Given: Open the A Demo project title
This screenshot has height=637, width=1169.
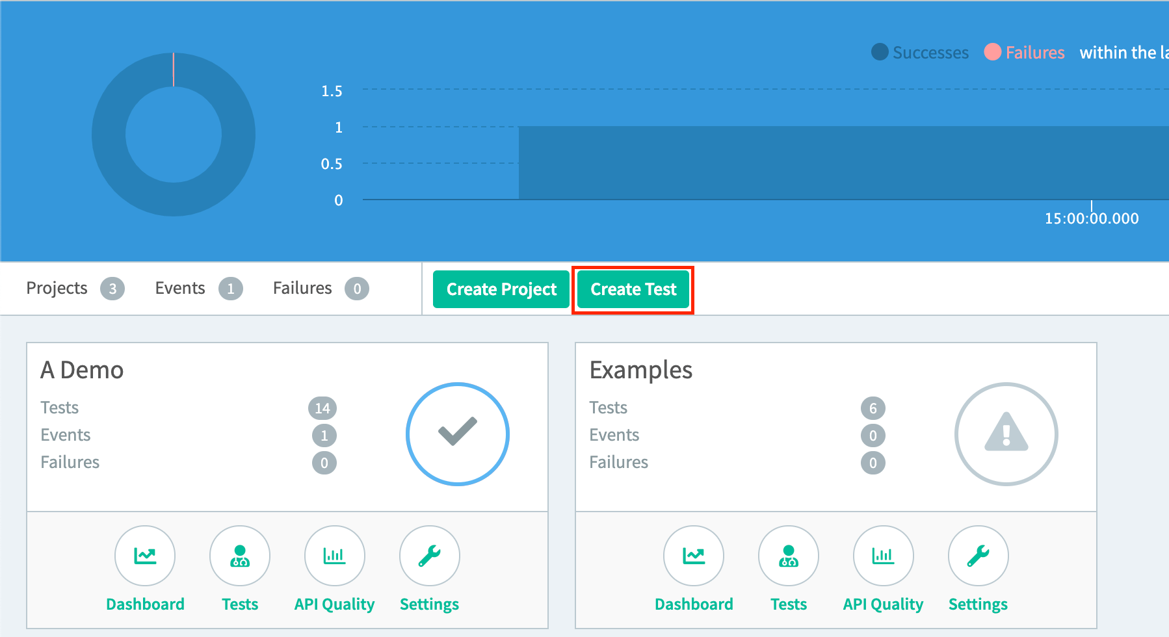Looking at the screenshot, I should (82, 370).
